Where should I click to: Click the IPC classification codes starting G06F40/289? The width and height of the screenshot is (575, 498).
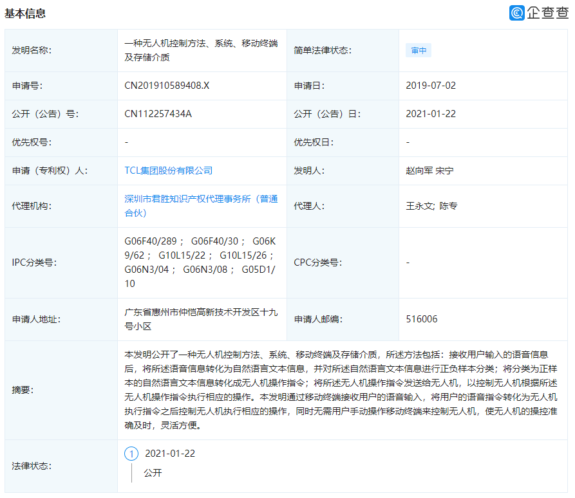click(x=200, y=263)
